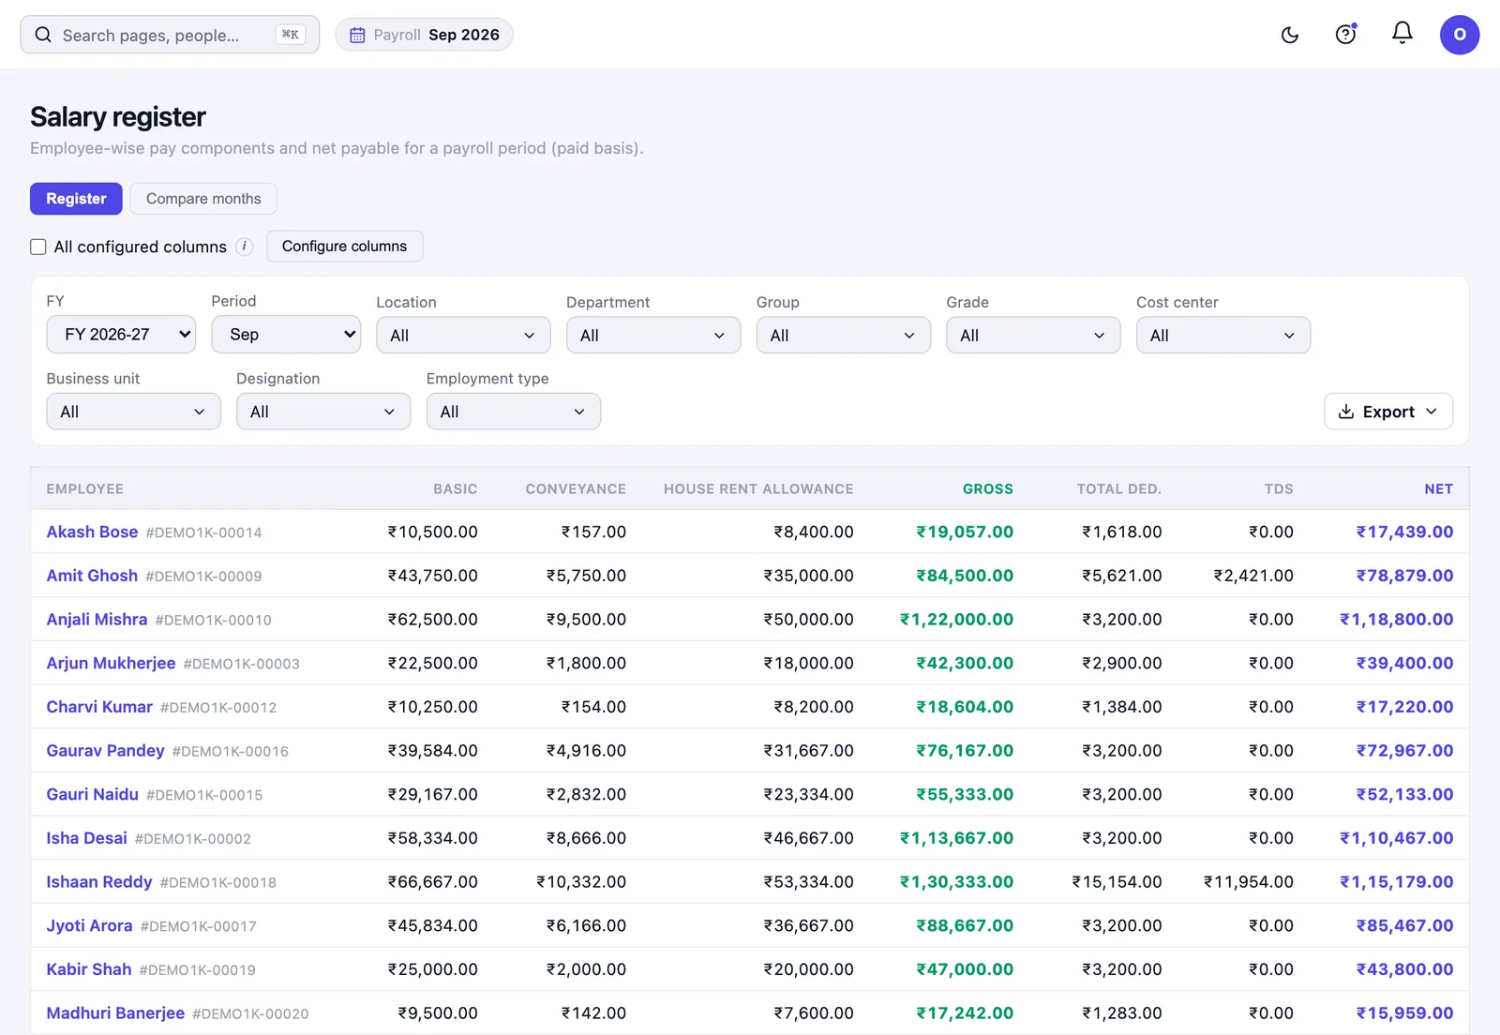Expand the Location filter
Screen dimensions: 1500x1035
pos(463,336)
